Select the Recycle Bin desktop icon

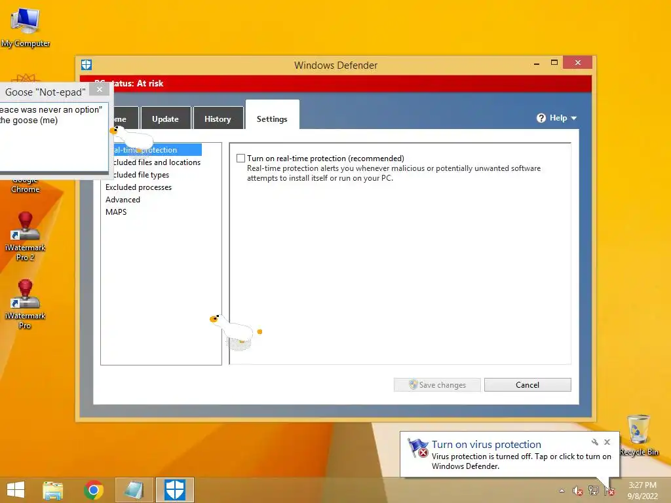pyautogui.click(x=639, y=436)
